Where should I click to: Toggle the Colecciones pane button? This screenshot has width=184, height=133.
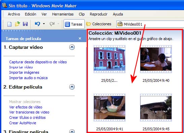99,24
